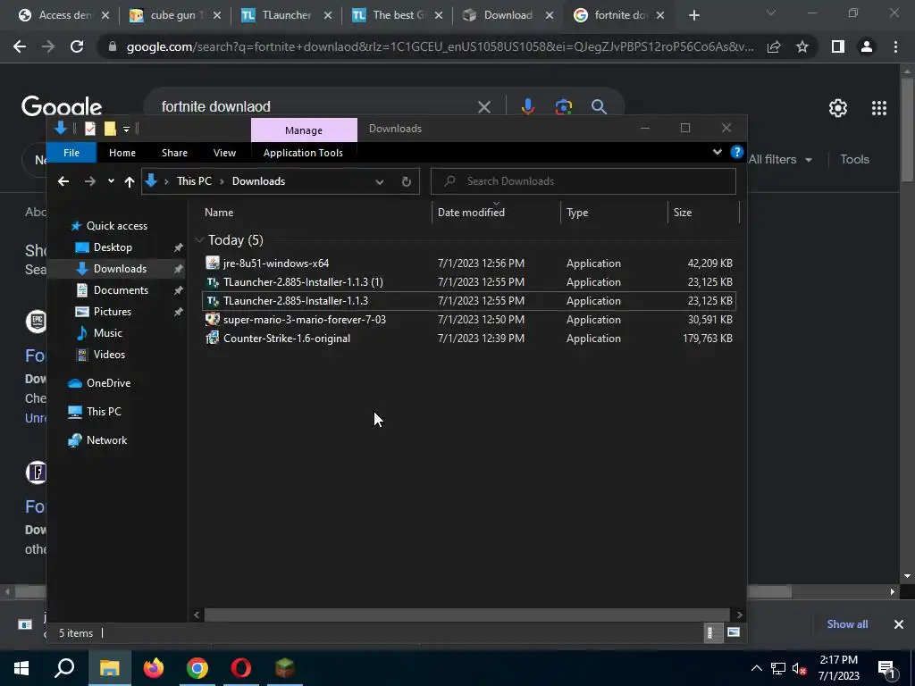Viewport: 915px width, 686px height.
Task: Clear the Google search box text
Action: (x=483, y=107)
